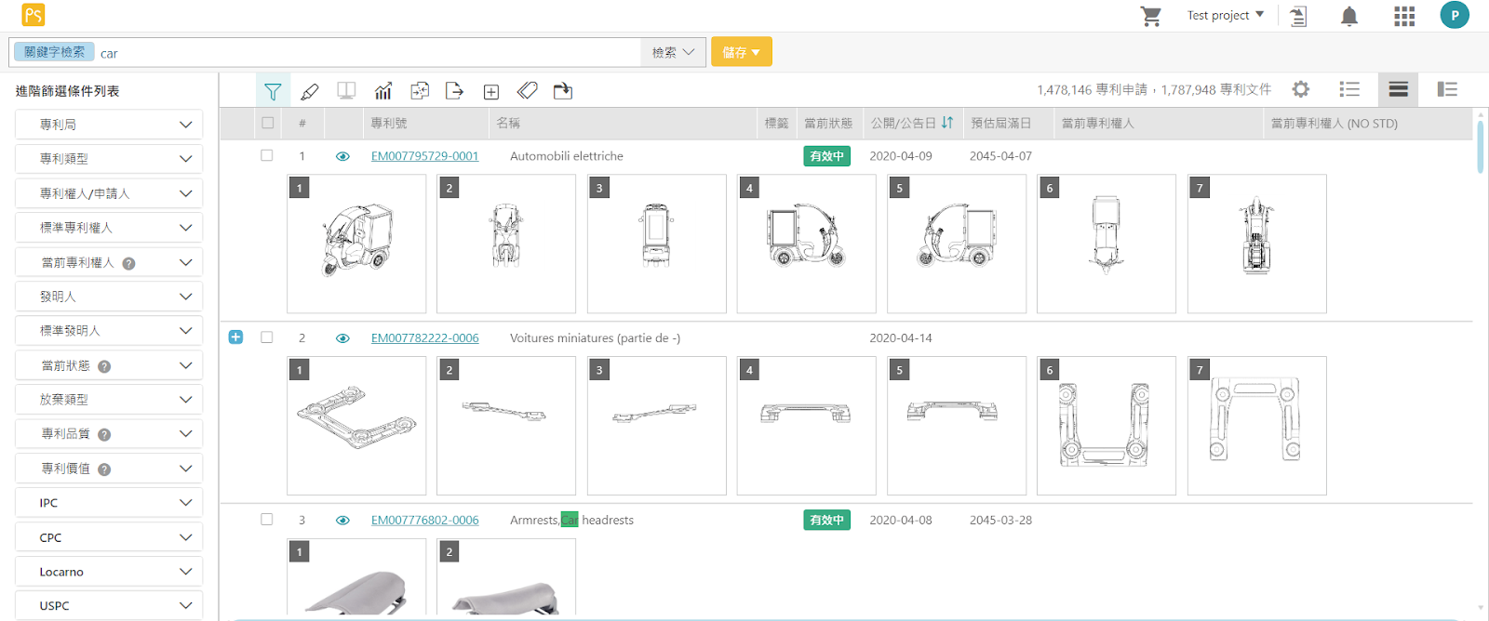Click the 名稱 column header
The image size is (1489, 621).
pyautogui.click(x=508, y=123)
